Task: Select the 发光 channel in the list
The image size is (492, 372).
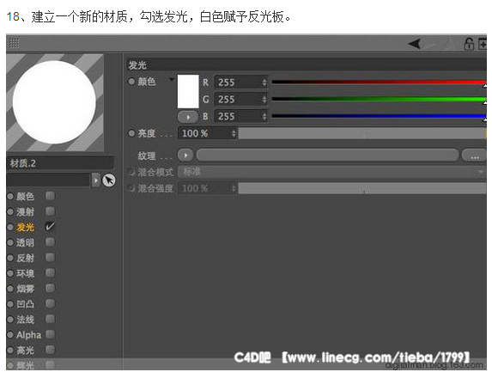Action: tap(25, 227)
